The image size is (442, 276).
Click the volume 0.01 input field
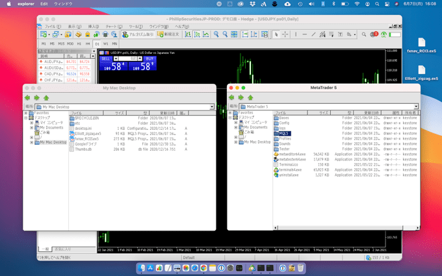[127, 58]
